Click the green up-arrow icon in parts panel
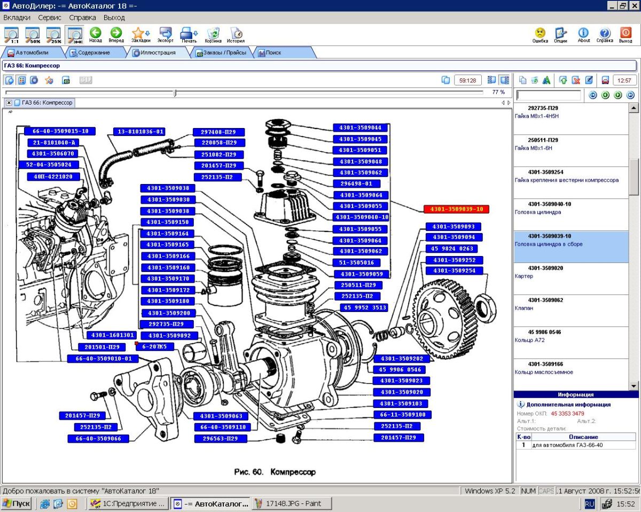Viewport: 641px width, 512px height. (x=563, y=80)
